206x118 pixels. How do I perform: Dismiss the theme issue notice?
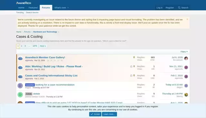tap(187, 19)
